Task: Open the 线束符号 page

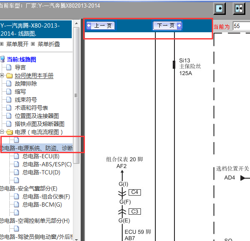Action: [25, 100]
